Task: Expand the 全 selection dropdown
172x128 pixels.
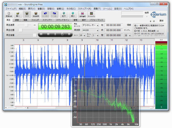Action: (x=130, y=35)
